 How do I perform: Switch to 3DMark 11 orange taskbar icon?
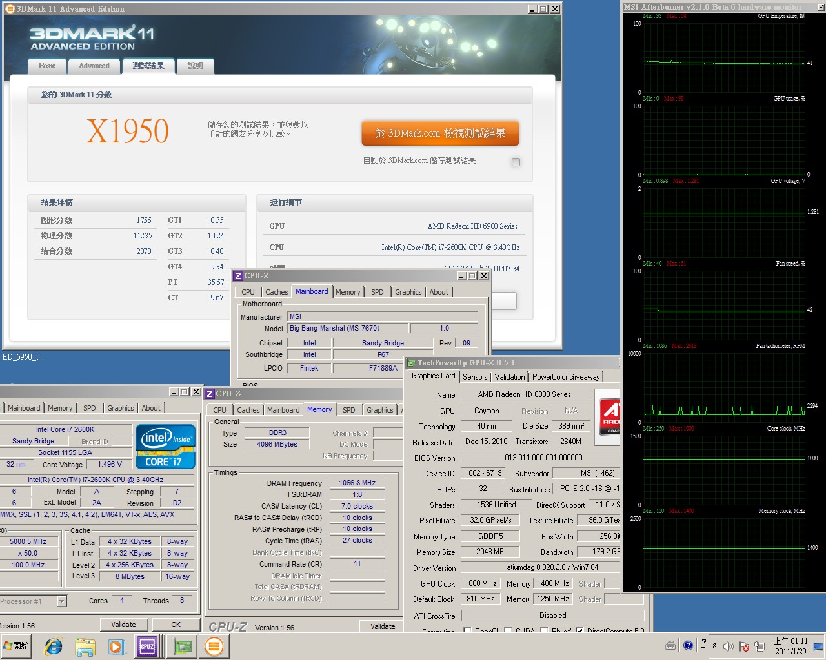point(214,646)
